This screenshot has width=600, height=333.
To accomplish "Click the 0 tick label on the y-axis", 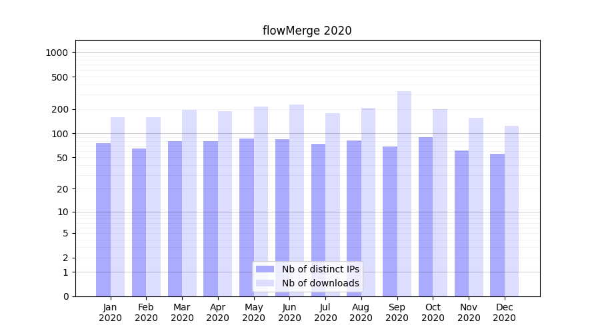I will [65, 296].
